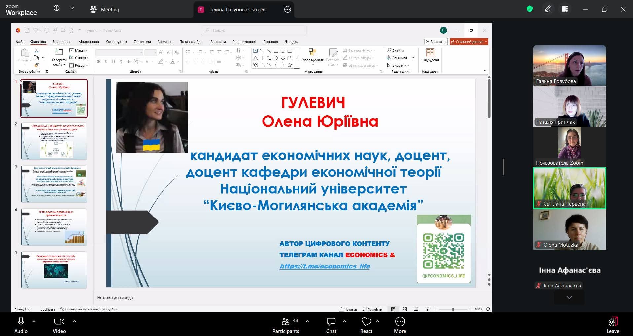Toggle Нотатки notes pane in status bar
Screen dimensions: 633x336
click(x=348, y=309)
